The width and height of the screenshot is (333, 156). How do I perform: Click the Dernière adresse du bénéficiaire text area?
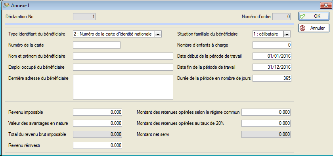123,87
